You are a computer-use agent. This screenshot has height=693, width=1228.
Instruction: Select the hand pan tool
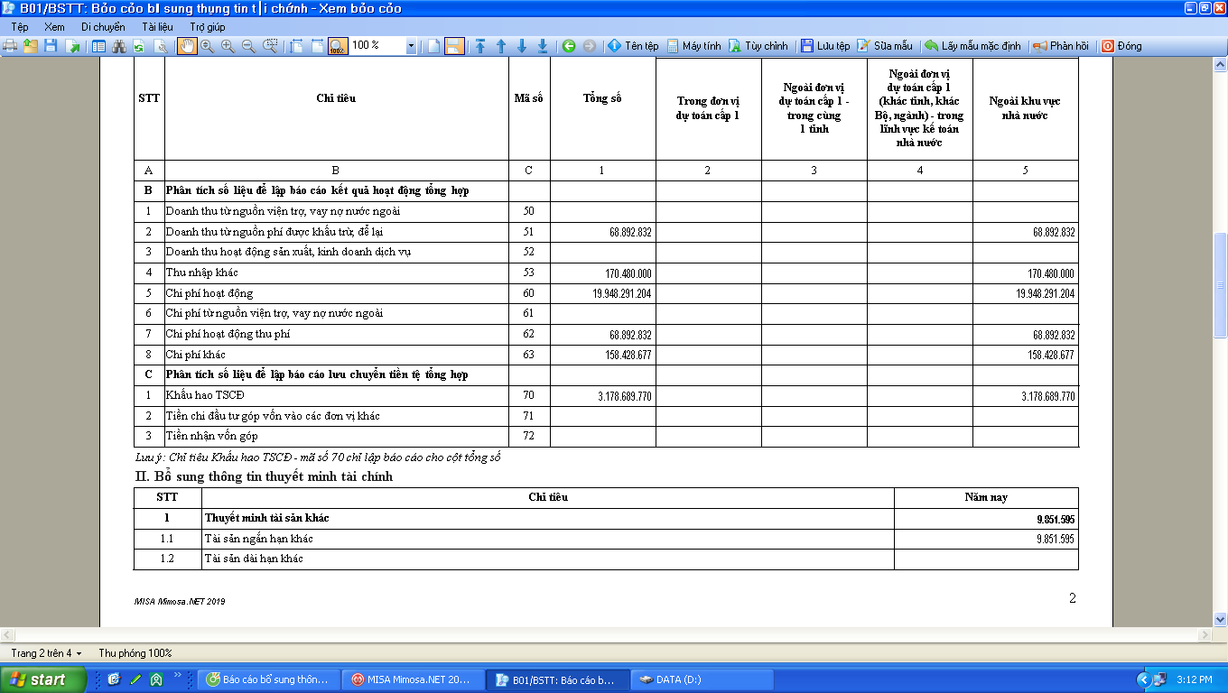point(187,46)
